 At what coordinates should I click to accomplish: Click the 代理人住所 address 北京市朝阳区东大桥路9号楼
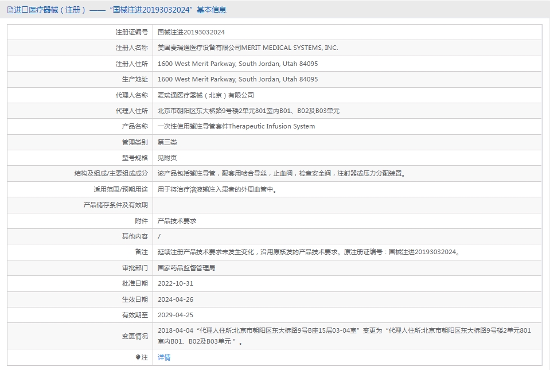pyautogui.click(x=248, y=111)
